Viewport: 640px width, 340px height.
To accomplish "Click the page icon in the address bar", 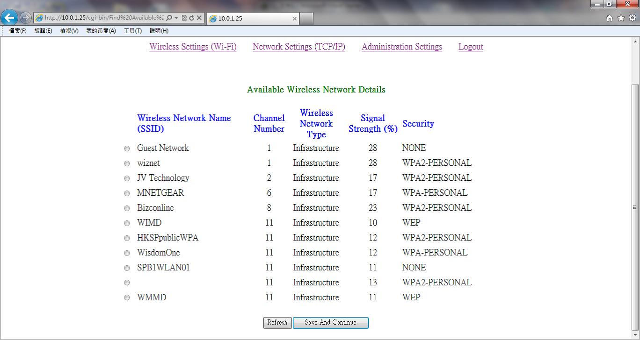I will 39,18.
